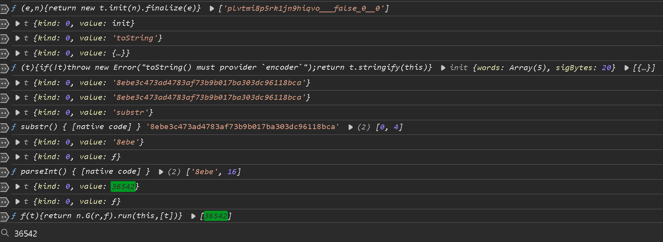Click the logpoint icon beside the 'value: init' row
663x242 pixels.
[4, 24]
